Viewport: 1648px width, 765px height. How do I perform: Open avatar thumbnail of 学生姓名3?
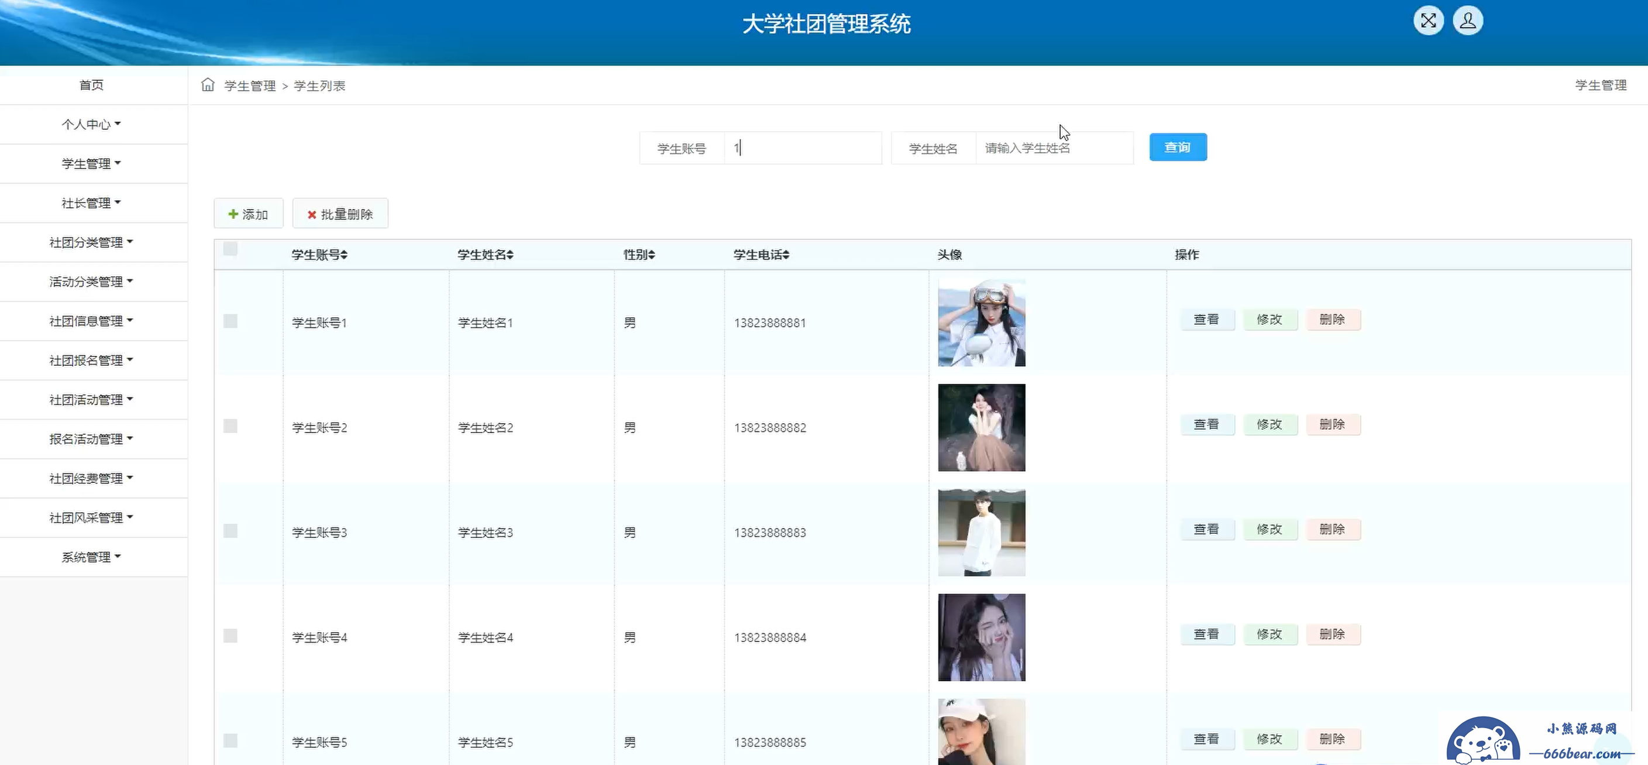(982, 533)
